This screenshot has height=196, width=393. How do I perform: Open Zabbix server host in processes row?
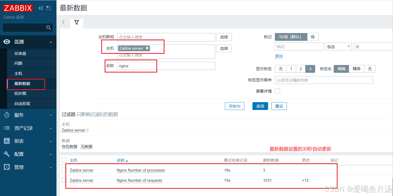(x=81, y=170)
